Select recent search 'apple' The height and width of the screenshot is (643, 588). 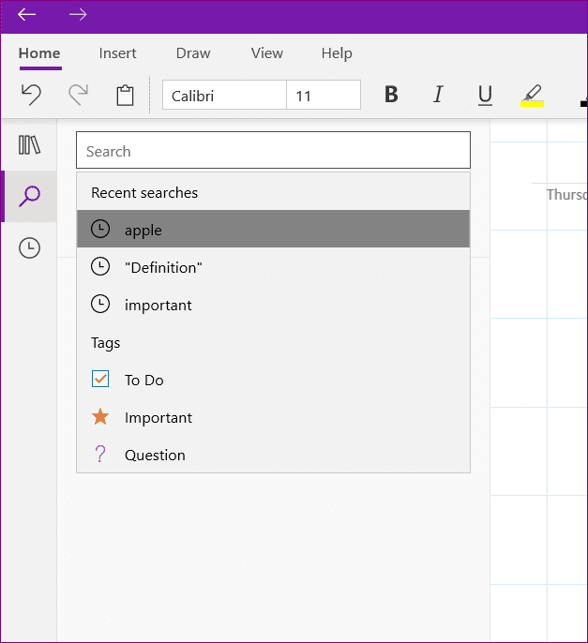click(x=273, y=230)
